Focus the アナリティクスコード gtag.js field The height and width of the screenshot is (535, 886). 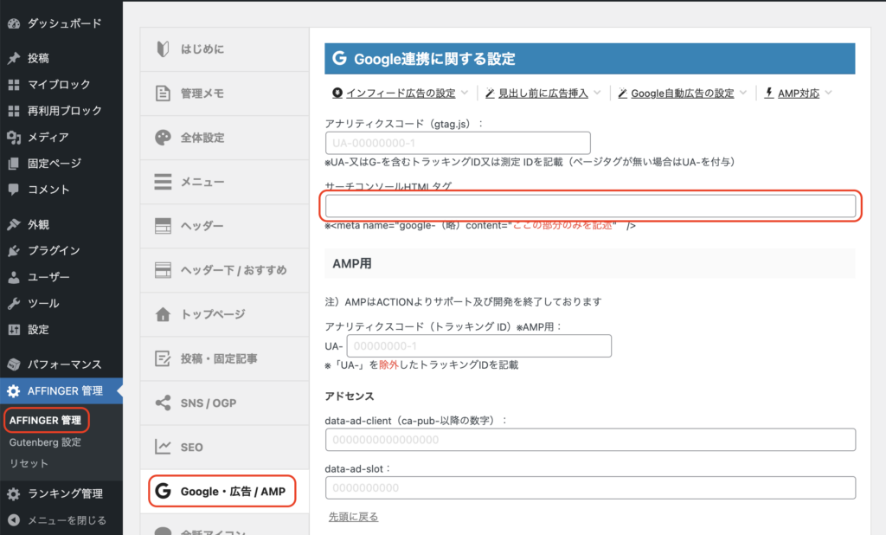pos(458,143)
